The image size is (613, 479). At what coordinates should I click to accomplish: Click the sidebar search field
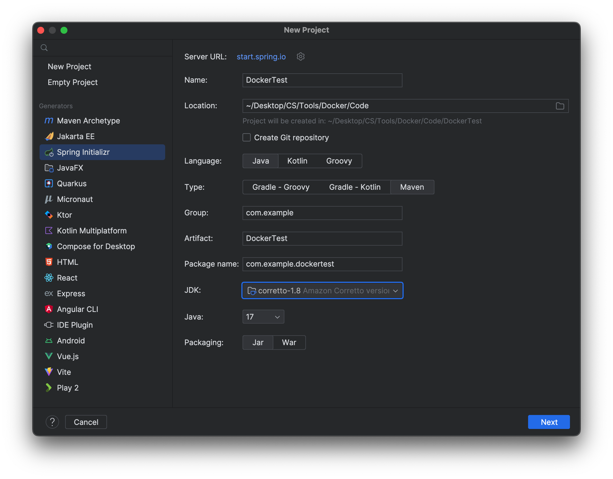[103, 48]
